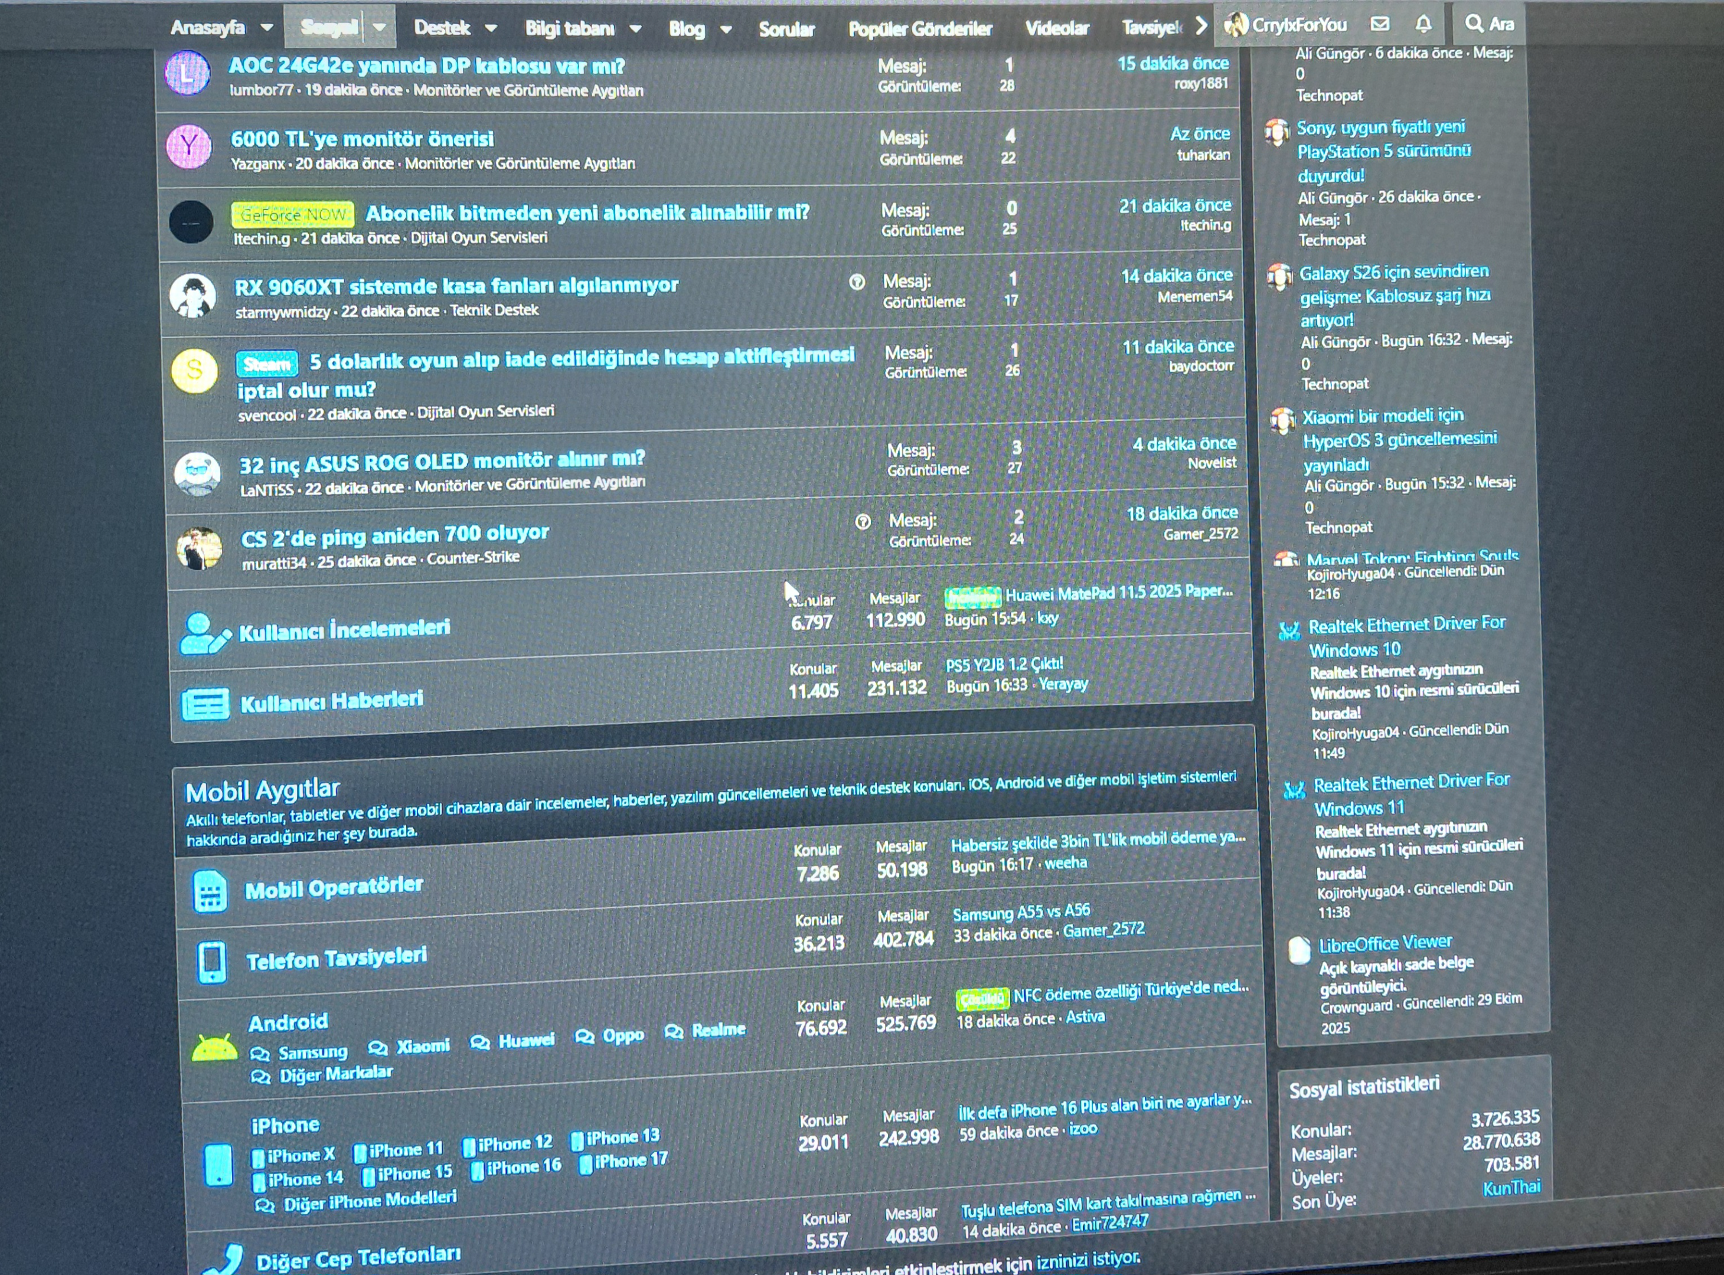Click the Realtek Driver For Windows 10 icon
This screenshot has width=1724, height=1275.
pos(1289,630)
